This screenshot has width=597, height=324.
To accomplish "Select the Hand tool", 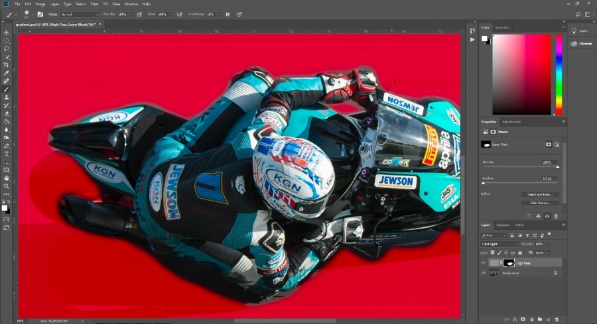I will (6, 178).
